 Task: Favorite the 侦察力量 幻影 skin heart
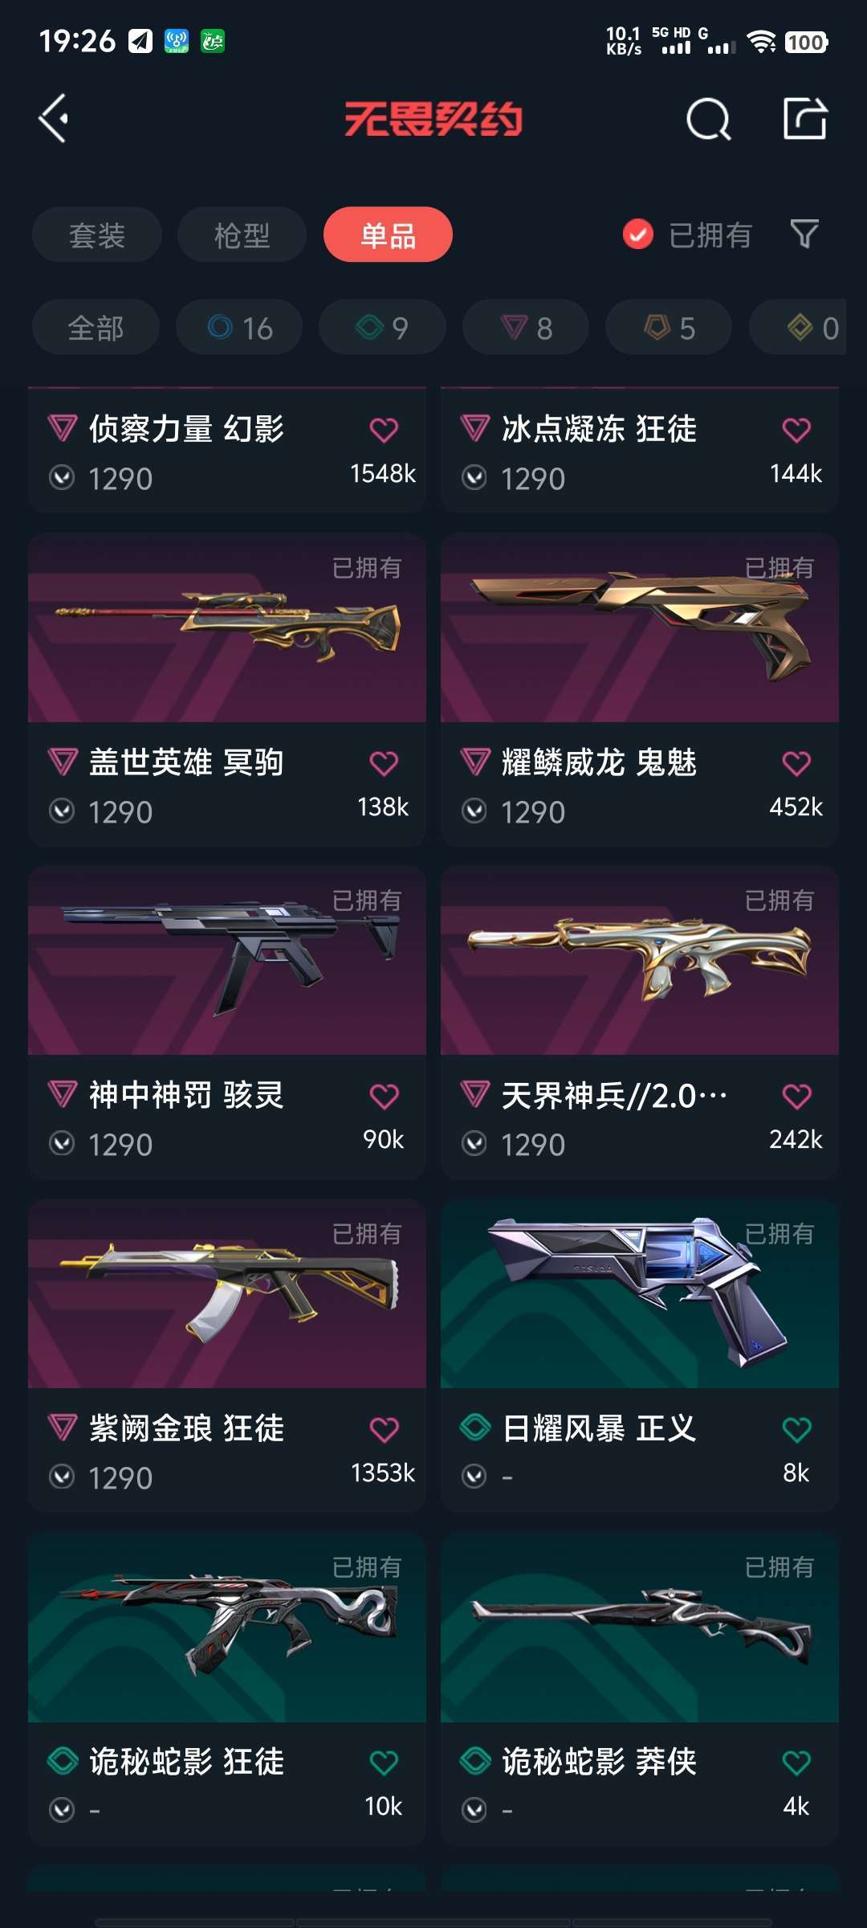tap(384, 430)
